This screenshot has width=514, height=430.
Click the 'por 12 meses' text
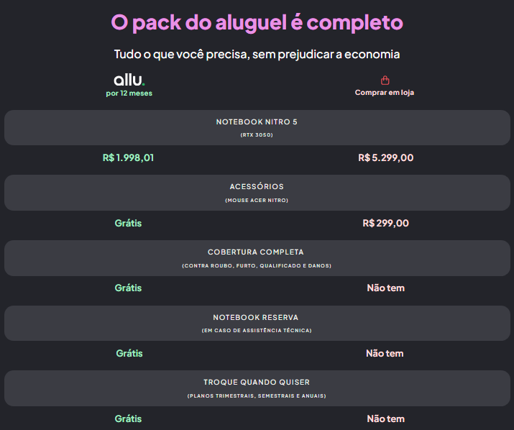point(129,93)
